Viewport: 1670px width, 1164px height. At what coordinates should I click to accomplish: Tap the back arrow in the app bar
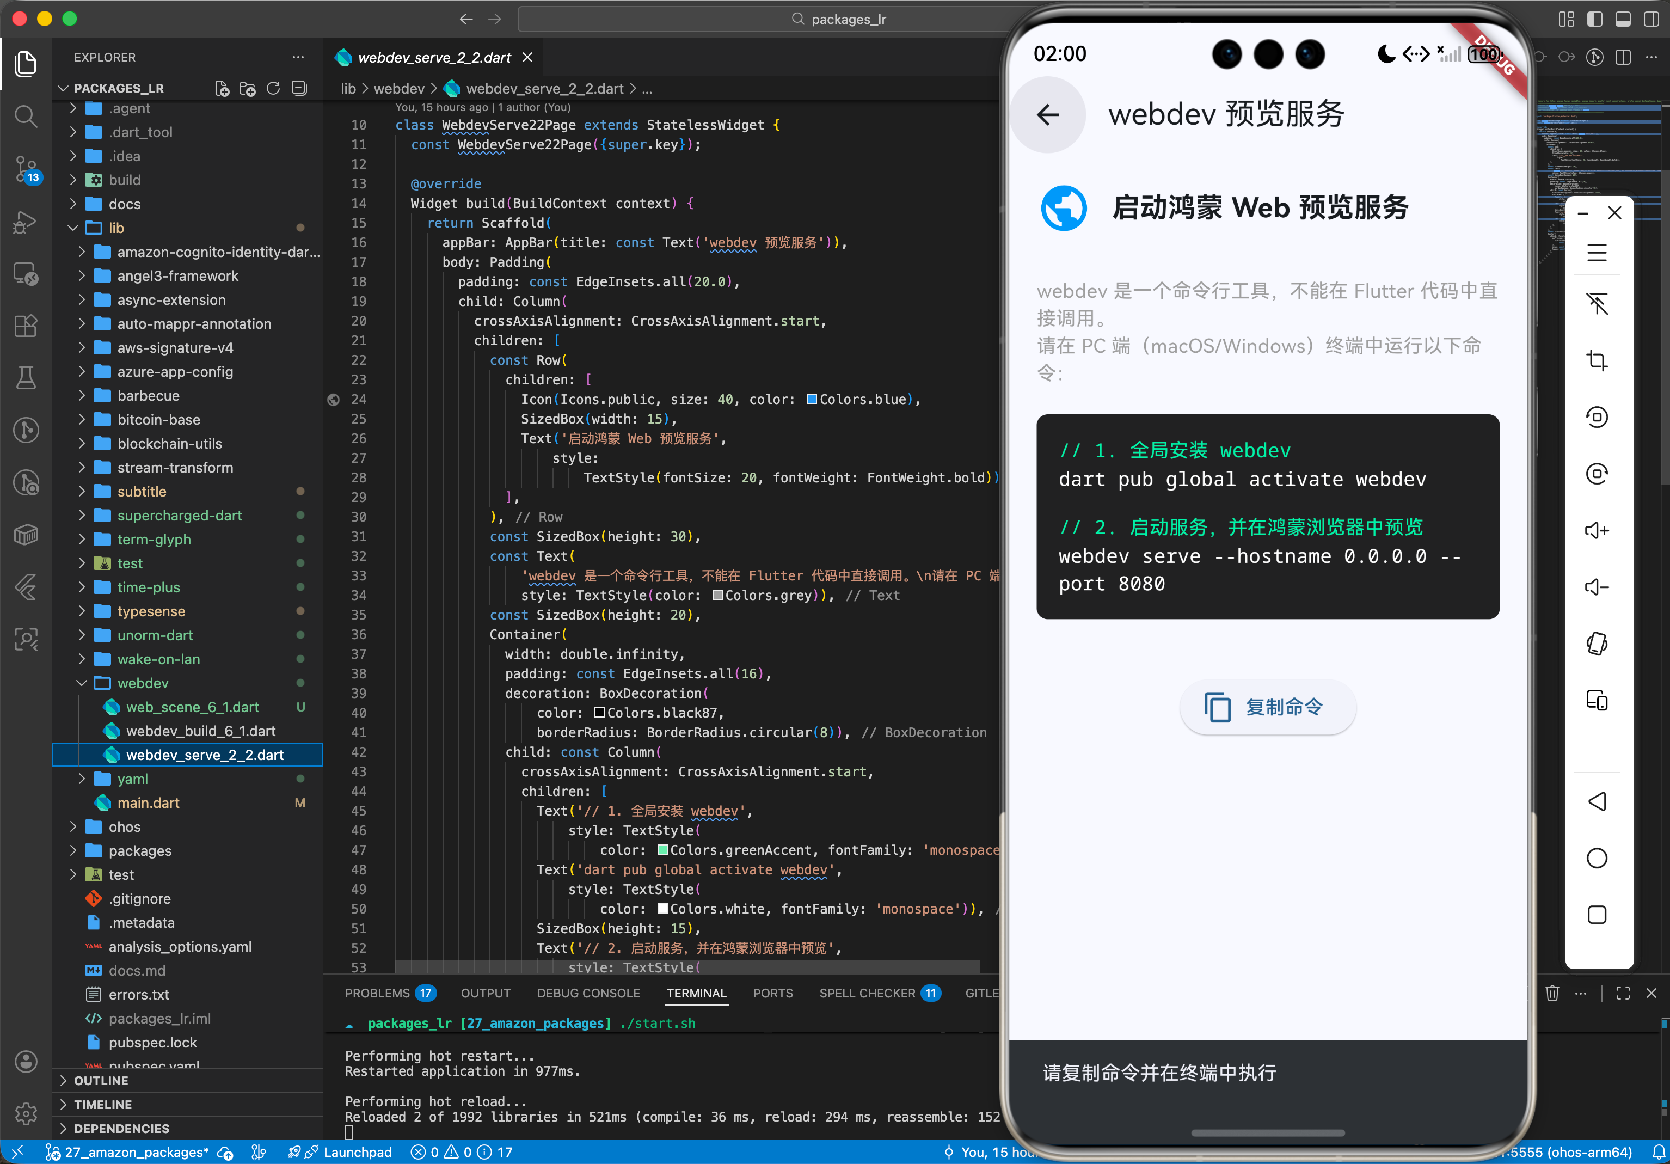pyautogui.click(x=1047, y=114)
